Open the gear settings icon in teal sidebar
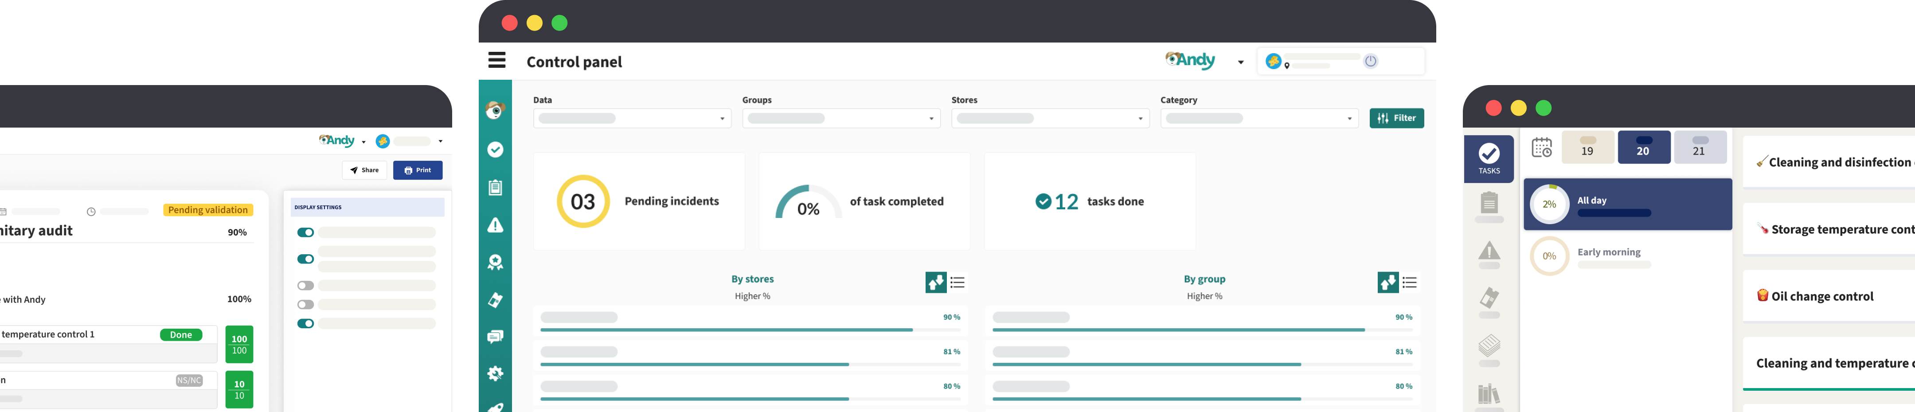 495,373
